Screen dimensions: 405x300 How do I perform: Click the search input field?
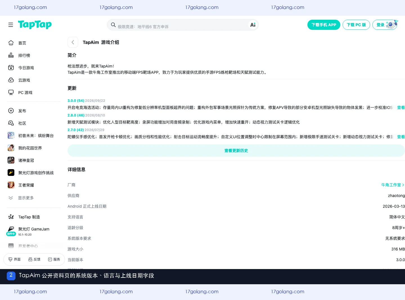point(183,25)
